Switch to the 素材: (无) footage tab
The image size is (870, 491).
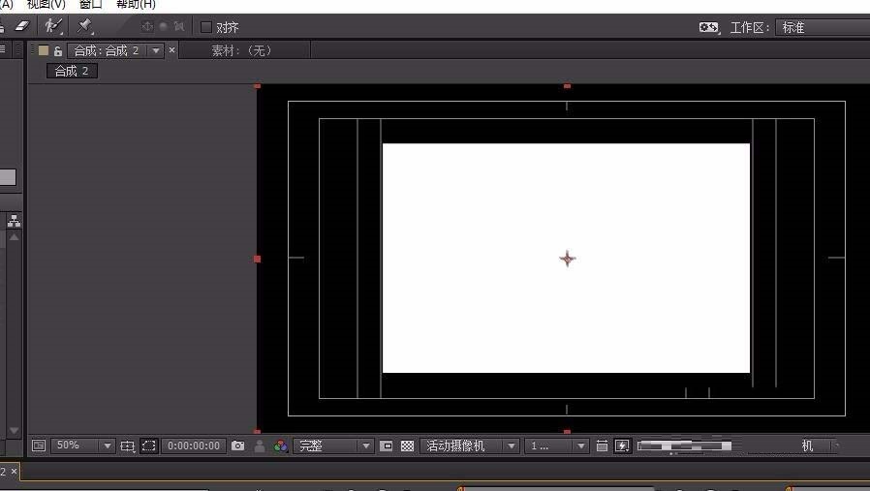click(x=242, y=51)
